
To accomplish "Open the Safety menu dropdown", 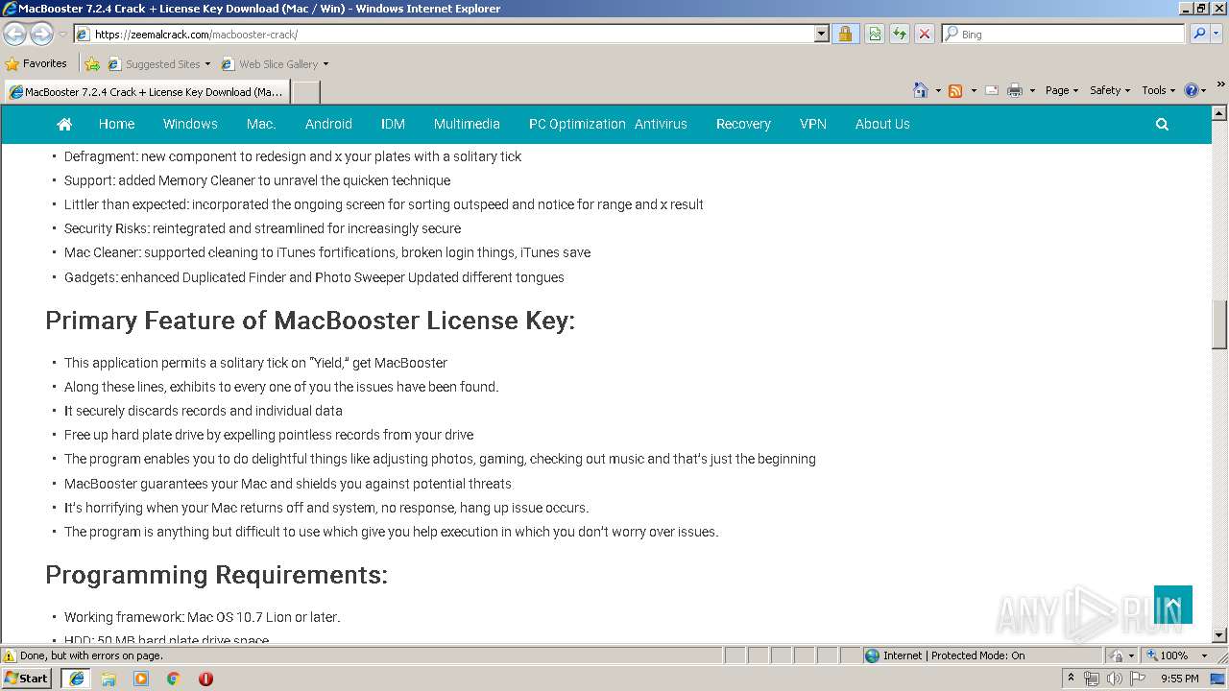I will (1109, 90).
